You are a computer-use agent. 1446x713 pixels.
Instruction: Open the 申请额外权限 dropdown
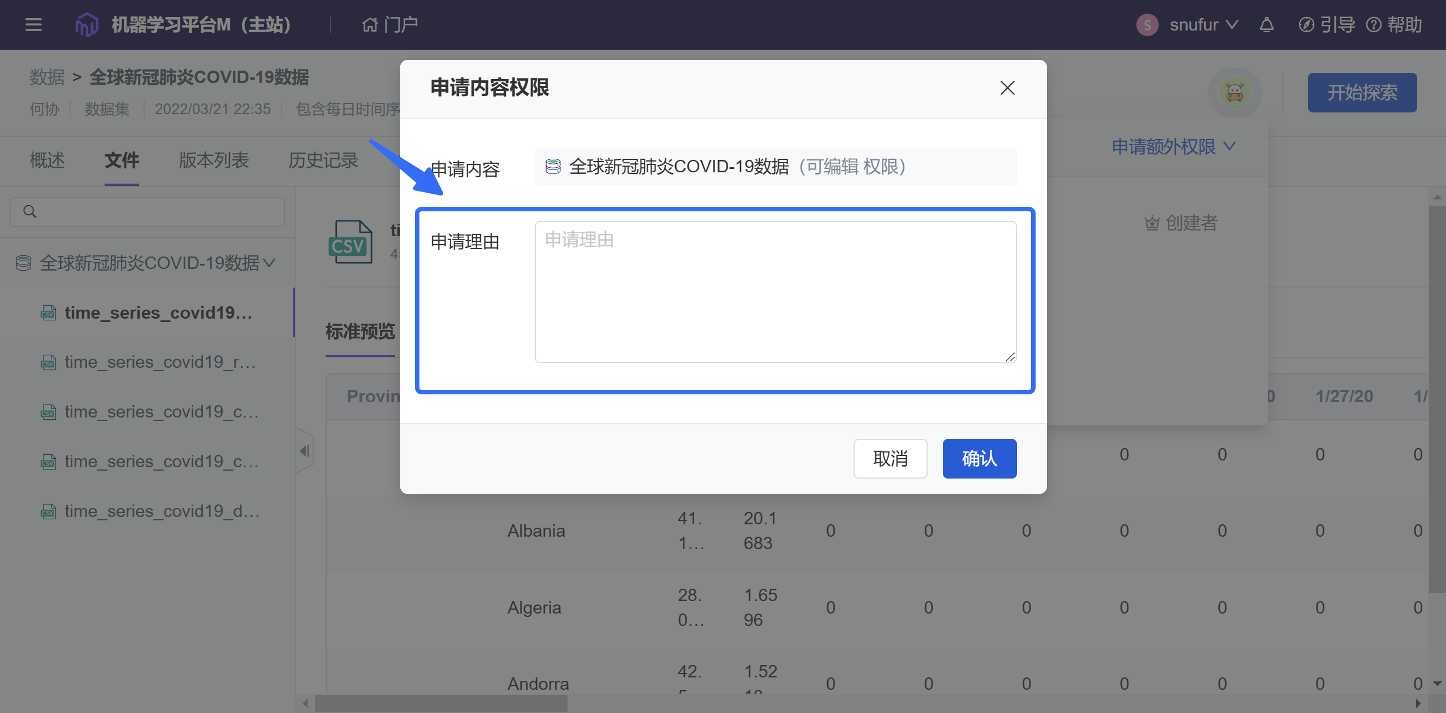pyautogui.click(x=1173, y=147)
